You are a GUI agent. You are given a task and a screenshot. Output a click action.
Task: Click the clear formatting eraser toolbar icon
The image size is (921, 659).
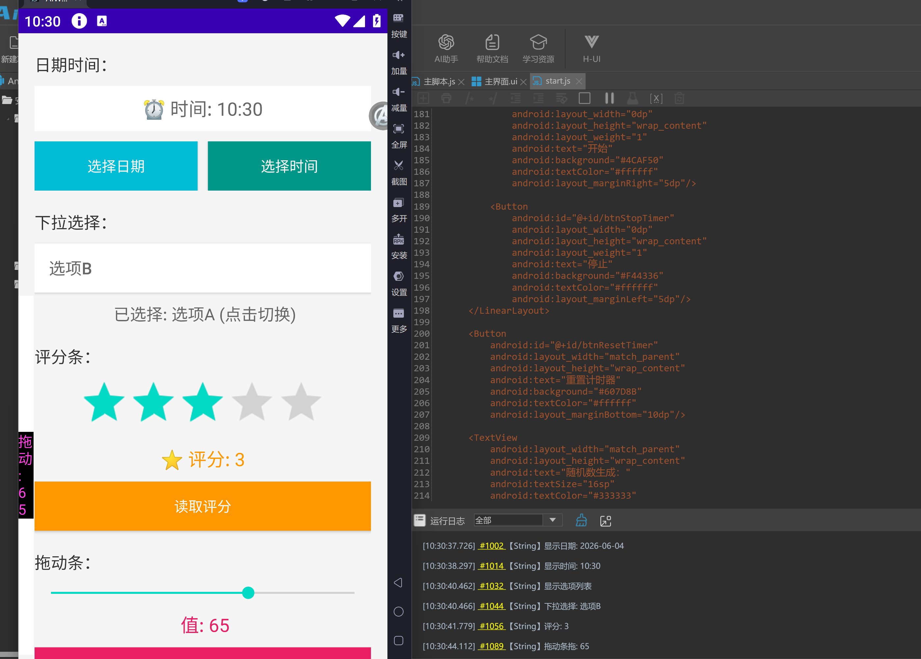[x=562, y=98]
